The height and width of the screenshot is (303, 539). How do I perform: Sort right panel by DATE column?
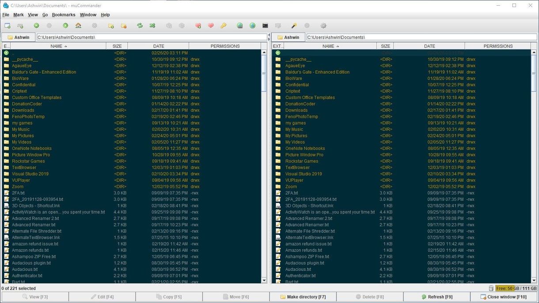coord(429,46)
